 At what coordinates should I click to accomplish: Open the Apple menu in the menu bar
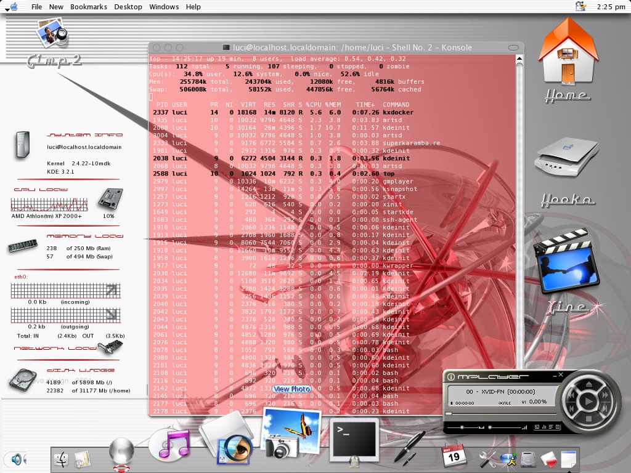pos(14,6)
